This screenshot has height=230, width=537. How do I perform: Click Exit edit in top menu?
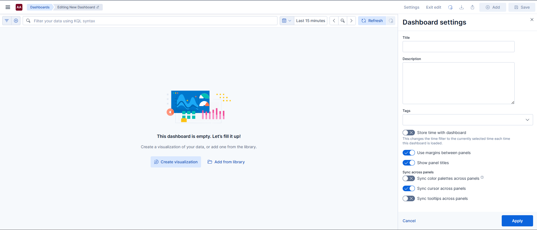tap(433, 7)
